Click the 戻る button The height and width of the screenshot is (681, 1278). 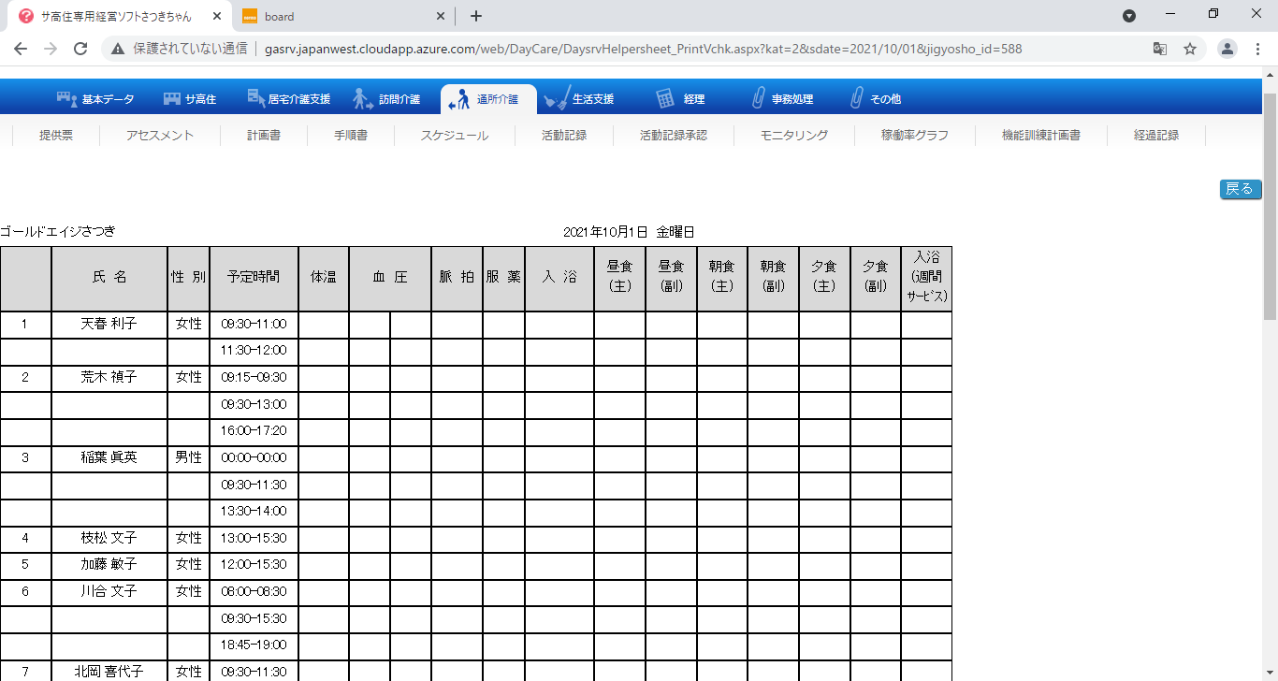pos(1240,189)
